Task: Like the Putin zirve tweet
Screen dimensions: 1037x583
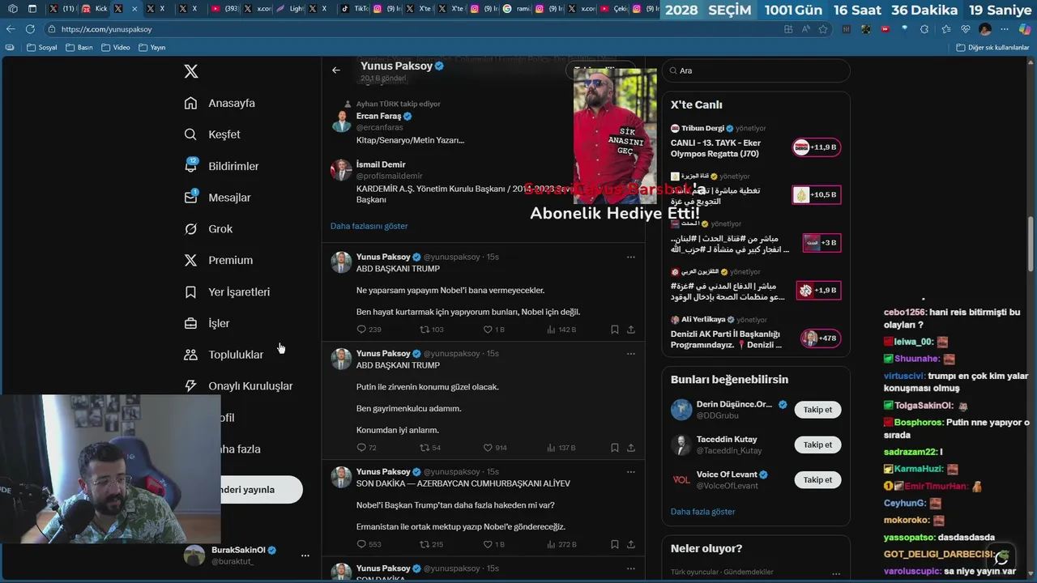Action: (x=495, y=448)
